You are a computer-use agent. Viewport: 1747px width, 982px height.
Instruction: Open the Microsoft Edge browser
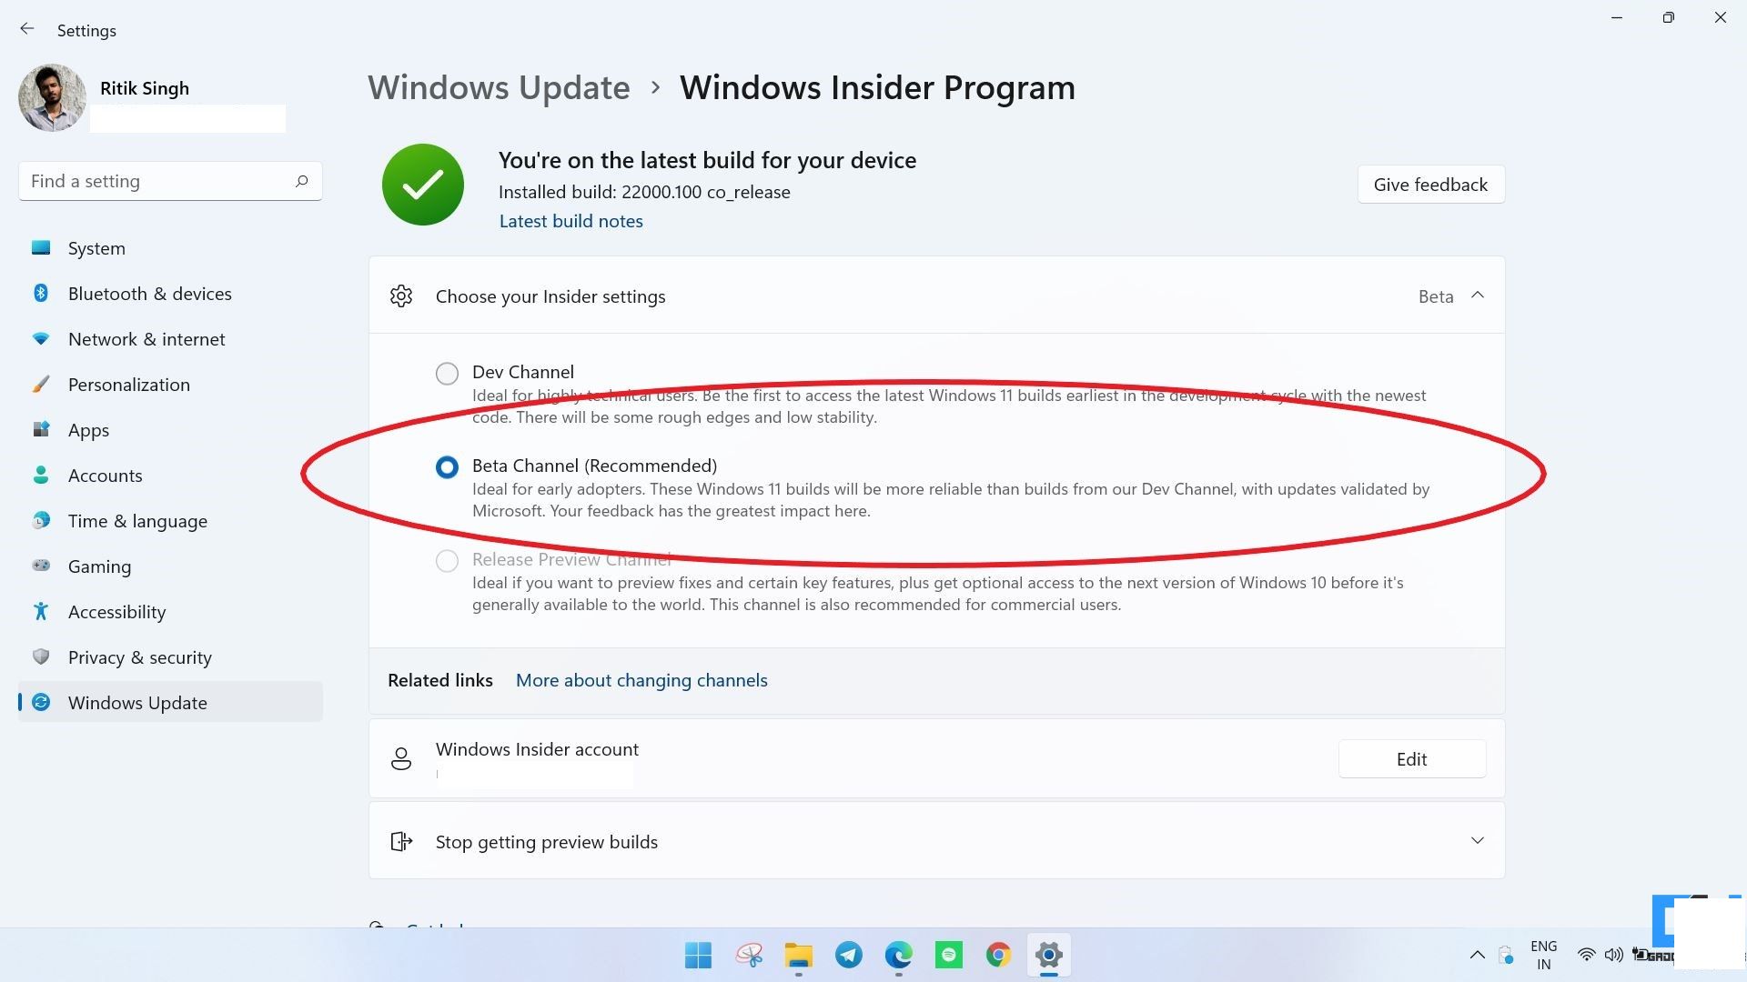click(x=899, y=955)
